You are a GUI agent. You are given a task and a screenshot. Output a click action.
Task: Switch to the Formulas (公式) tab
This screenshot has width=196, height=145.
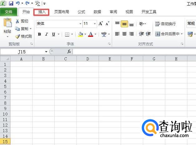pyautogui.click(x=81, y=12)
